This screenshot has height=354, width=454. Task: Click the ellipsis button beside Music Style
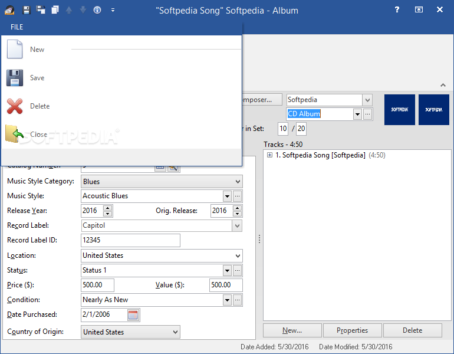237,196
